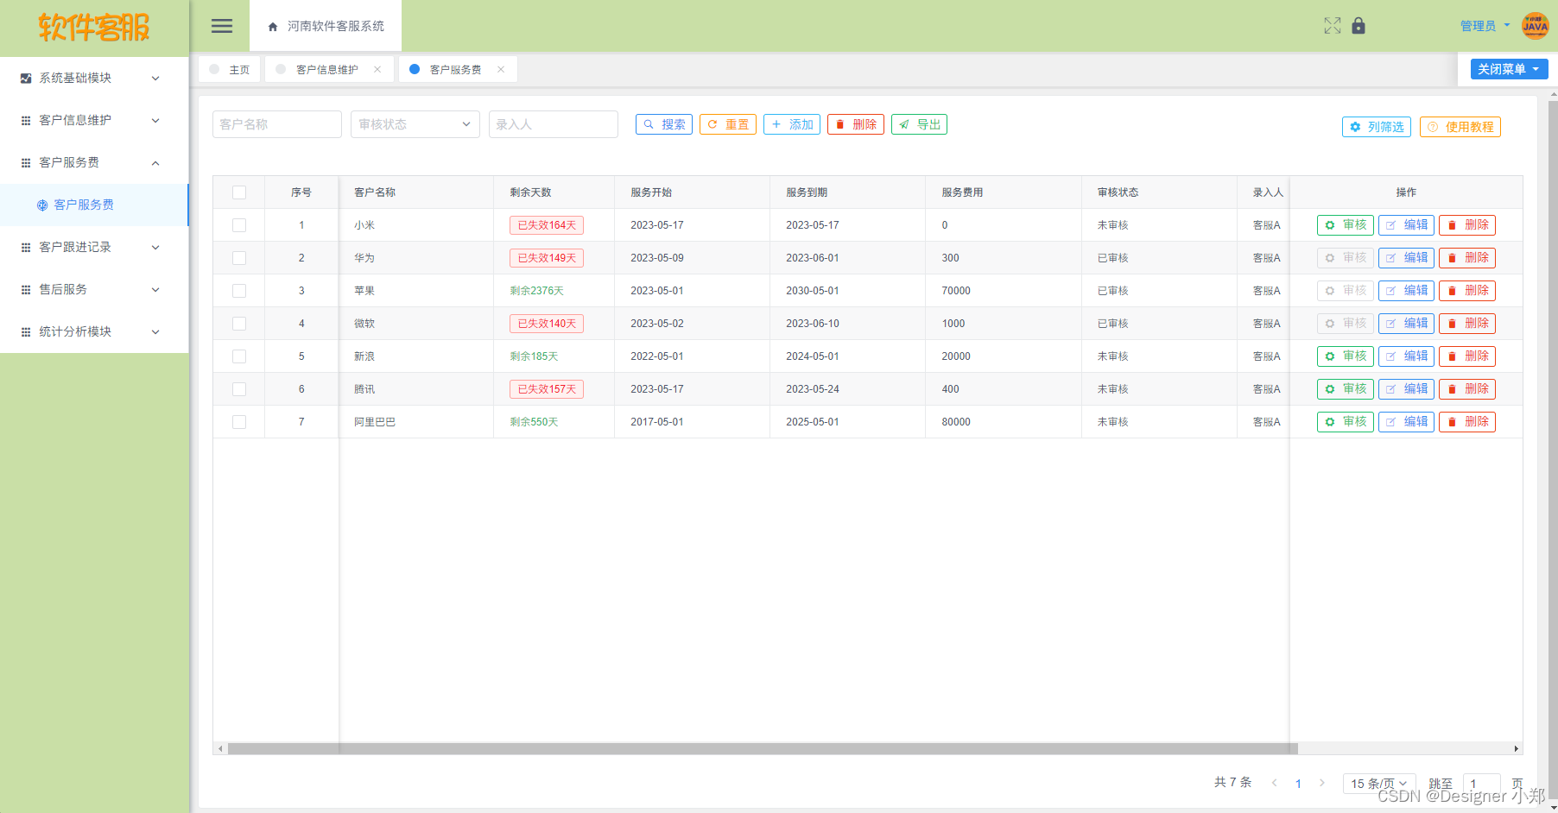
Task: Expand the 售后服务 menu
Action: coord(94,289)
